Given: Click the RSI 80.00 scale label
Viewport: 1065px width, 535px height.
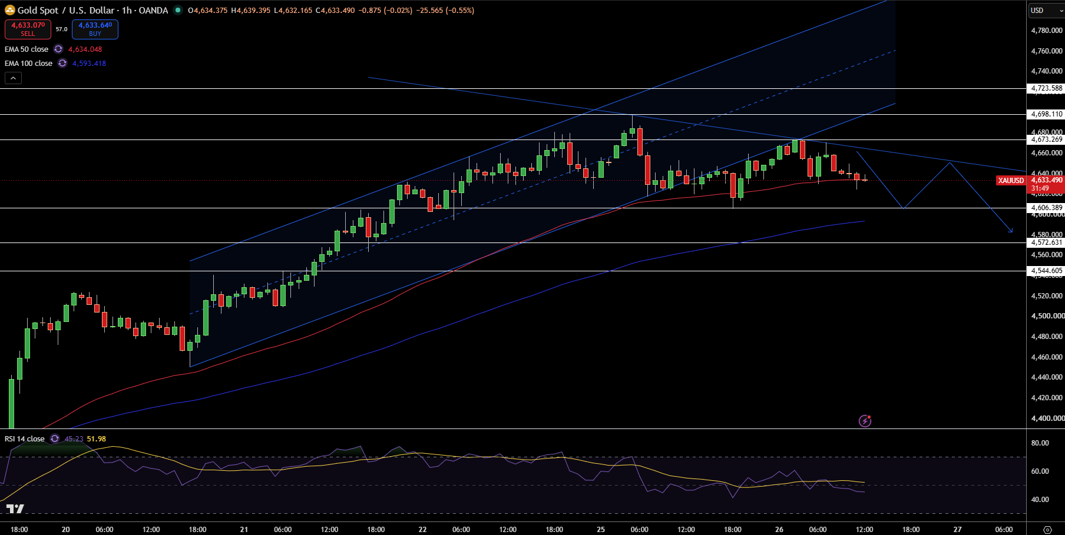Looking at the screenshot, I should [1041, 443].
